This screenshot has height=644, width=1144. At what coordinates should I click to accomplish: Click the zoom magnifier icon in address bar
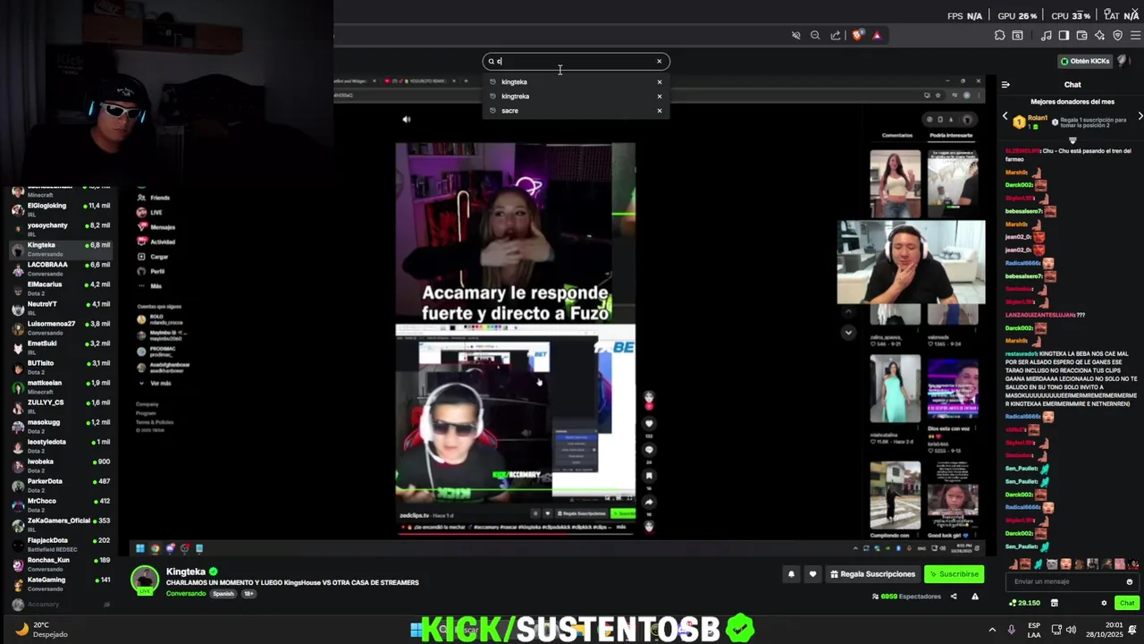click(x=815, y=36)
